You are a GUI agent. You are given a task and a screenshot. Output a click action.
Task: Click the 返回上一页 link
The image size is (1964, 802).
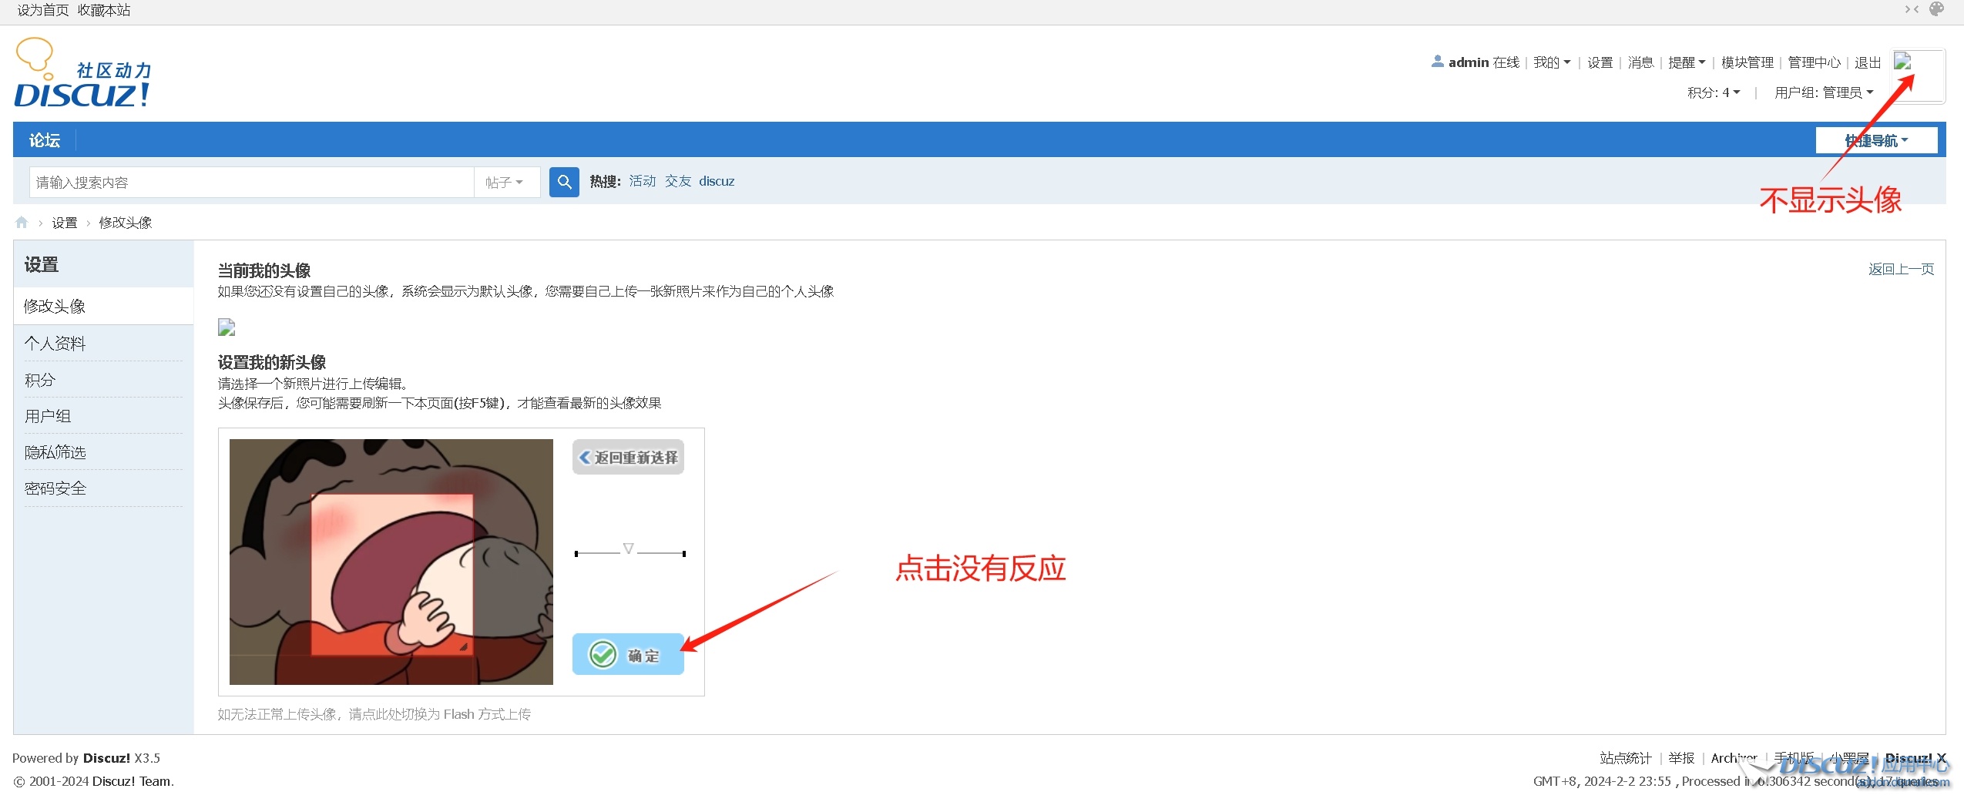click(1900, 269)
